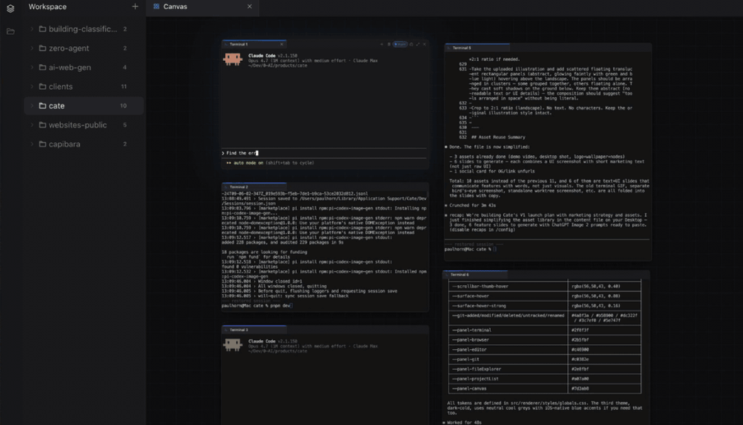Click the '--panel-browser' table cell in Terminal 6
Viewport: 743px width, 425px height.
point(508,339)
